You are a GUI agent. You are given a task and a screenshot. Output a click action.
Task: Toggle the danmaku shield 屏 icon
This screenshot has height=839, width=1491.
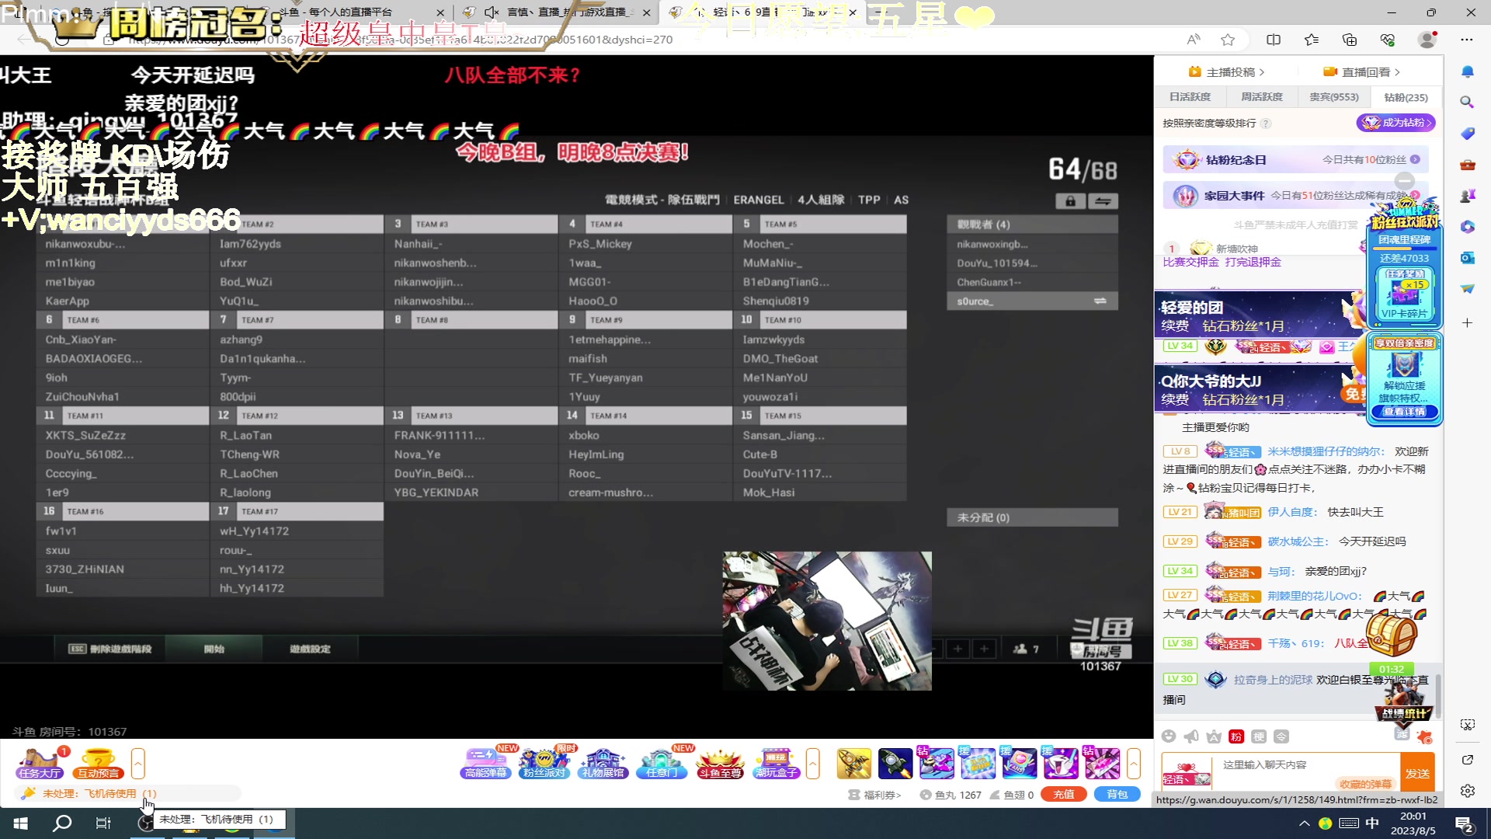[1402, 734]
